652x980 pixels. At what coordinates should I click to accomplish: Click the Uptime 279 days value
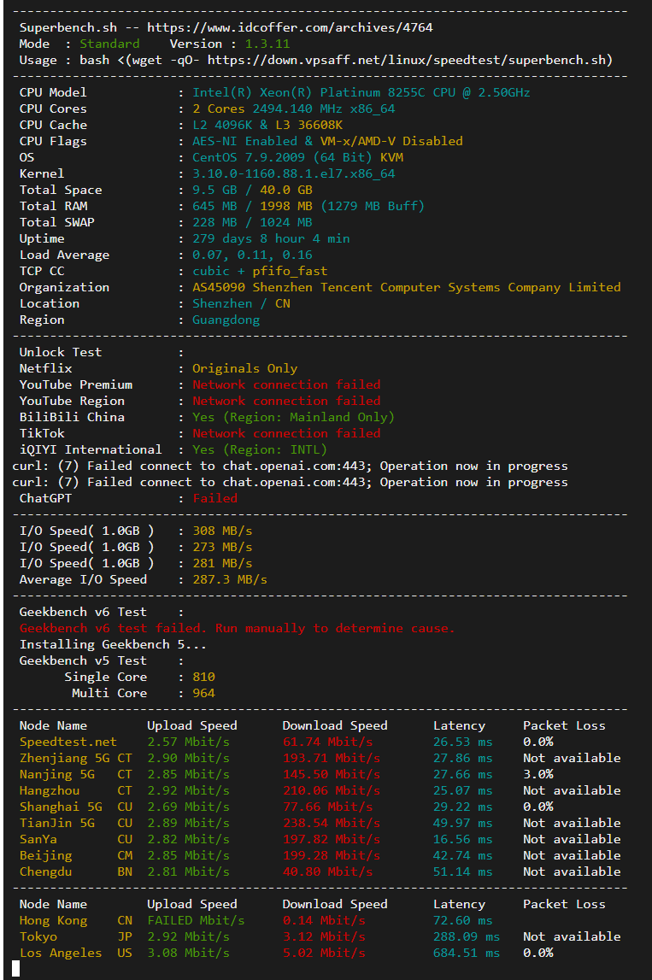tap(271, 238)
